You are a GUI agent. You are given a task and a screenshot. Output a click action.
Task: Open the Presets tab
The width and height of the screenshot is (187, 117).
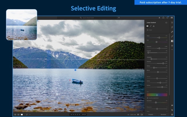(x=151, y=114)
